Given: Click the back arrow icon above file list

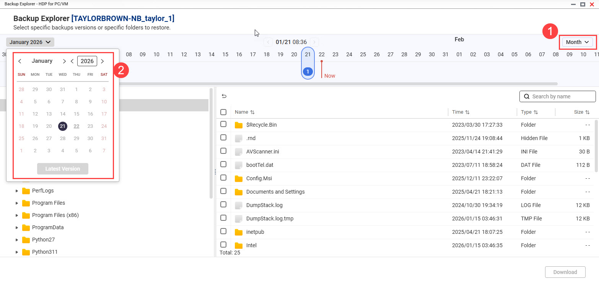Looking at the screenshot, I should (224, 96).
